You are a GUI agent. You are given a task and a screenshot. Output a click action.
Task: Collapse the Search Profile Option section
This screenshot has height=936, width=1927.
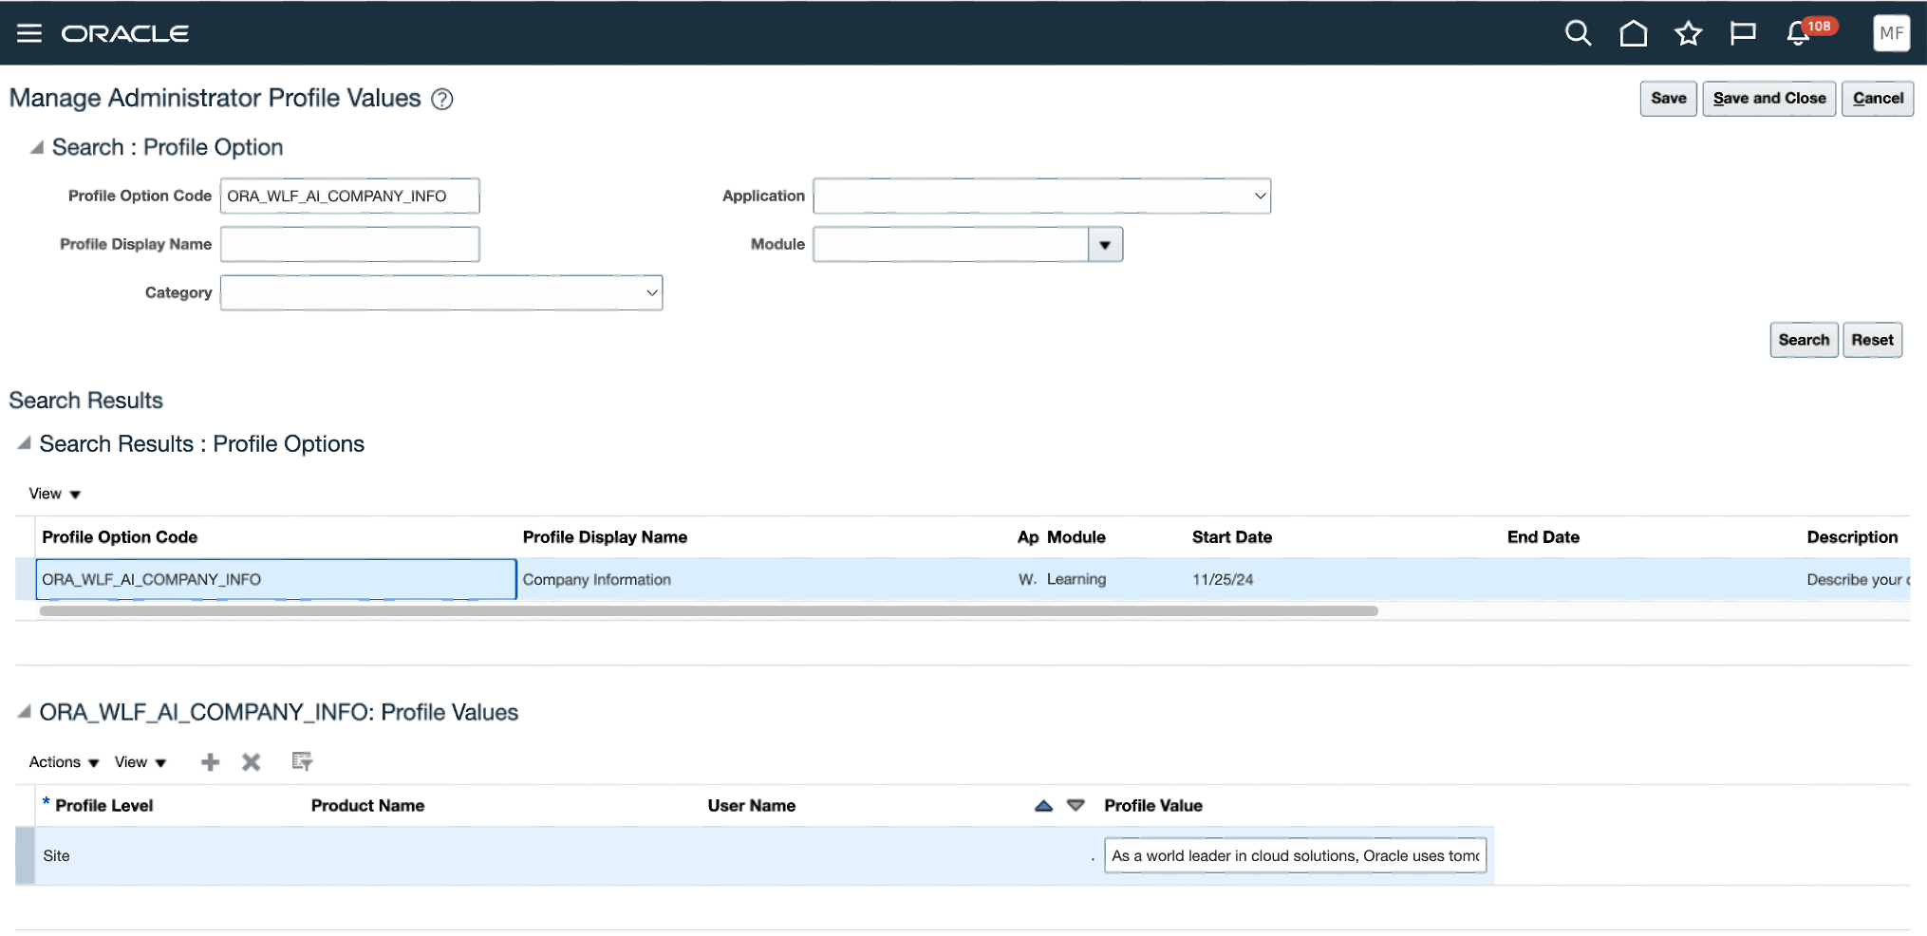(36, 147)
